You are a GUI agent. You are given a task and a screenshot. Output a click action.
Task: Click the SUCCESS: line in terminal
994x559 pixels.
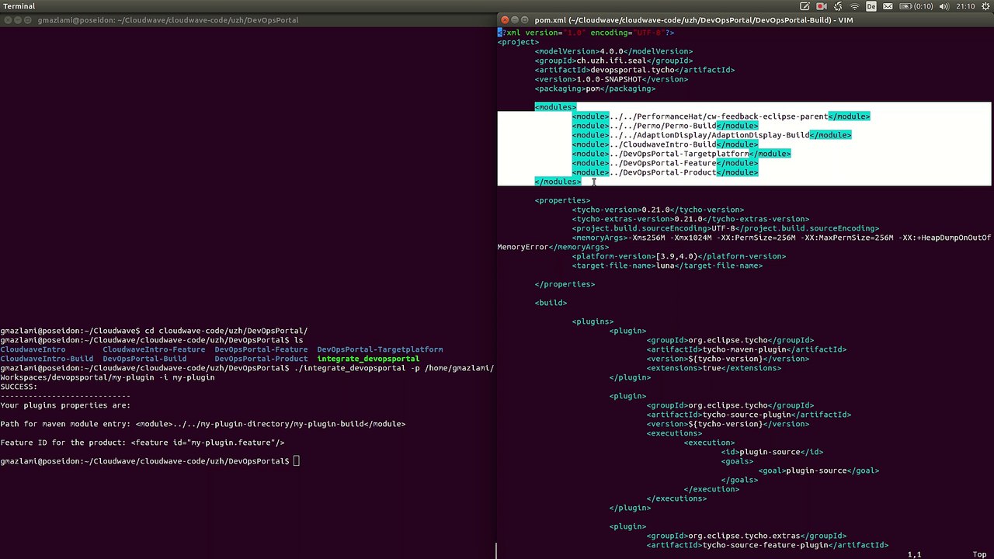point(19,387)
